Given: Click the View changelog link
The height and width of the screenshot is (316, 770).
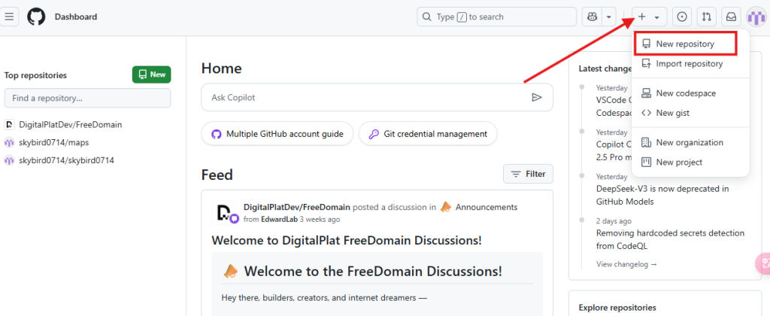Looking at the screenshot, I should coord(626,264).
